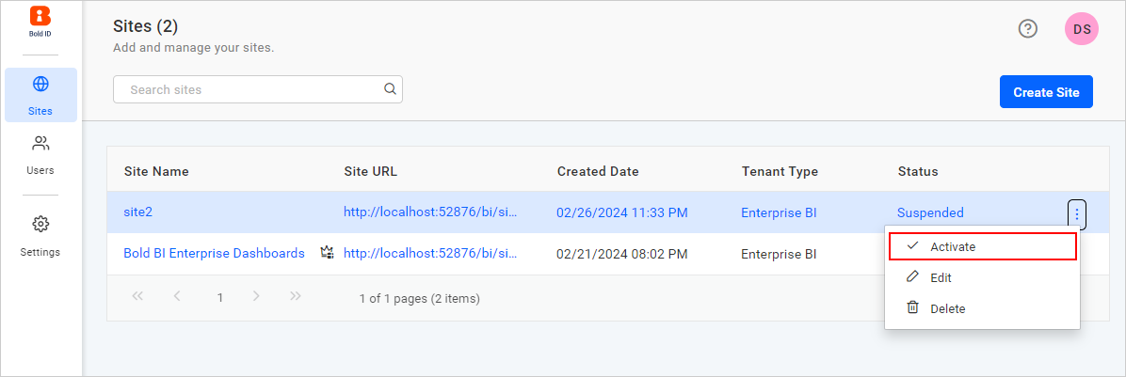Click the help question mark icon
Image resolution: width=1126 pixels, height=377 pixels.
[1028, 29]
